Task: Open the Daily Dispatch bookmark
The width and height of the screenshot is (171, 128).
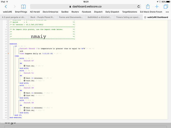Action: point(112,12)
